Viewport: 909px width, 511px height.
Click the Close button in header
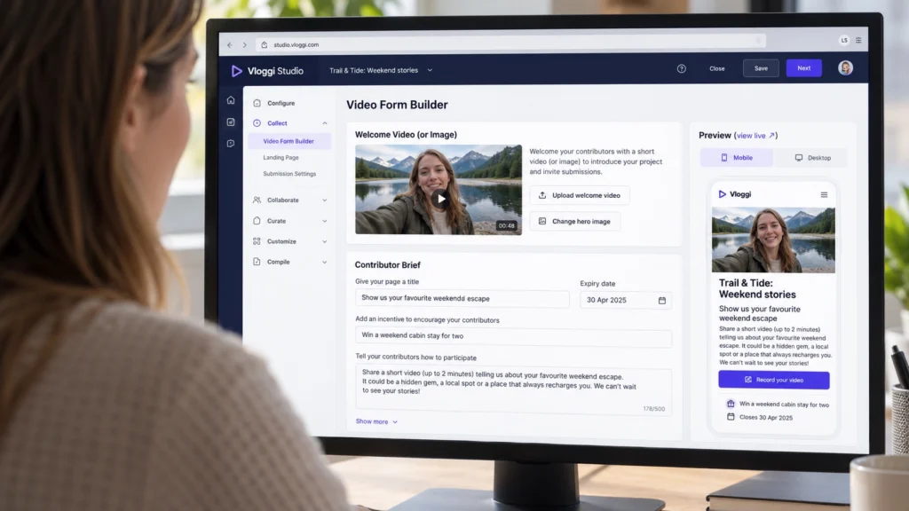(x=717, y=68)
